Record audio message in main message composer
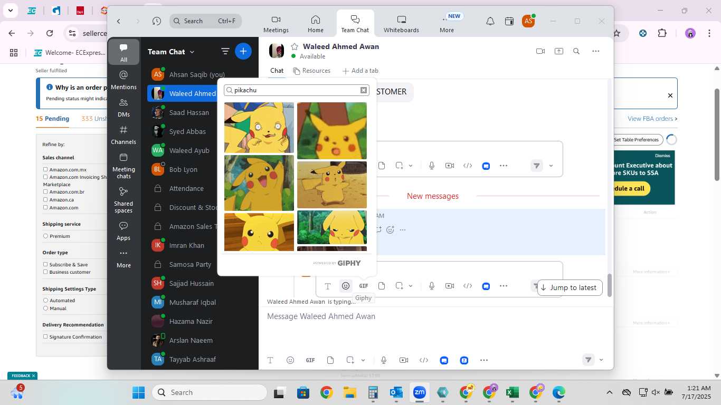721x405 pixels. pos(384,360)
